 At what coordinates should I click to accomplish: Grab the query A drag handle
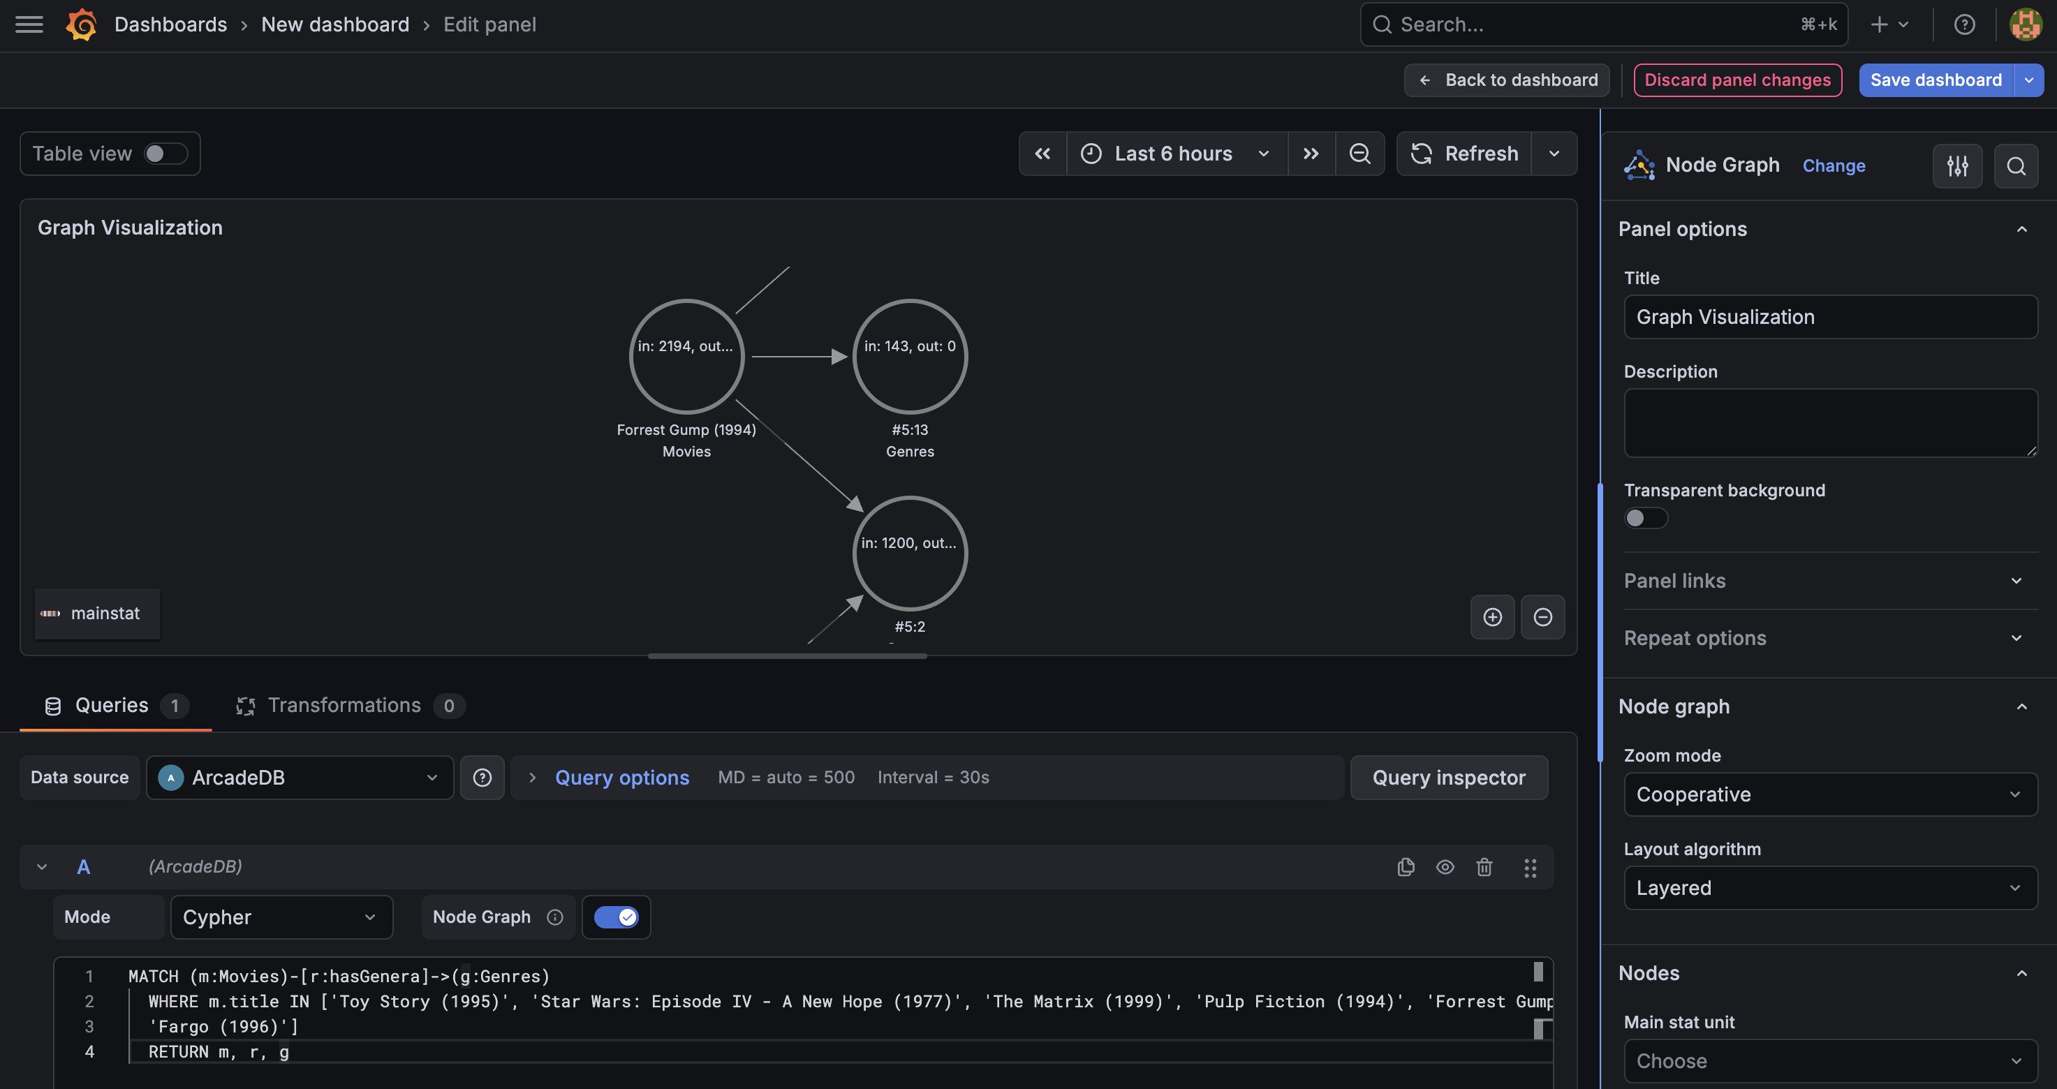point(1530,868)
